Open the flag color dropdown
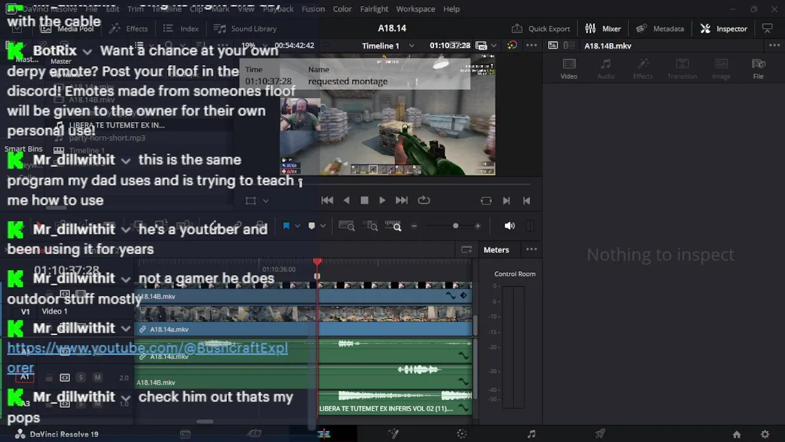The image size is (785, 442). coord(297,226)
